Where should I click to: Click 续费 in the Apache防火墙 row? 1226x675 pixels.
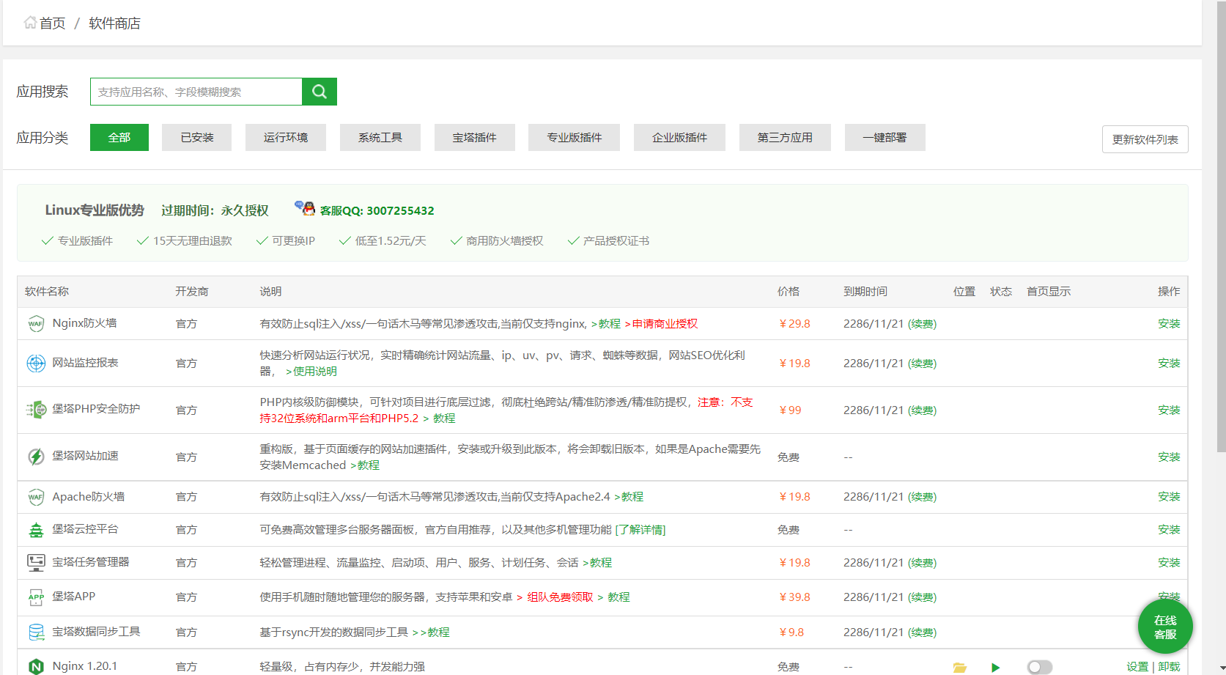tap(922, 496)
